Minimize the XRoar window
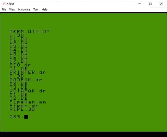 (140, 4)
